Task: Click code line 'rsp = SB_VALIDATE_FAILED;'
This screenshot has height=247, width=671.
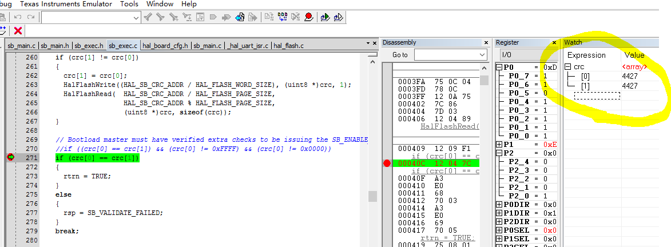Action: [x=113, y=212]
